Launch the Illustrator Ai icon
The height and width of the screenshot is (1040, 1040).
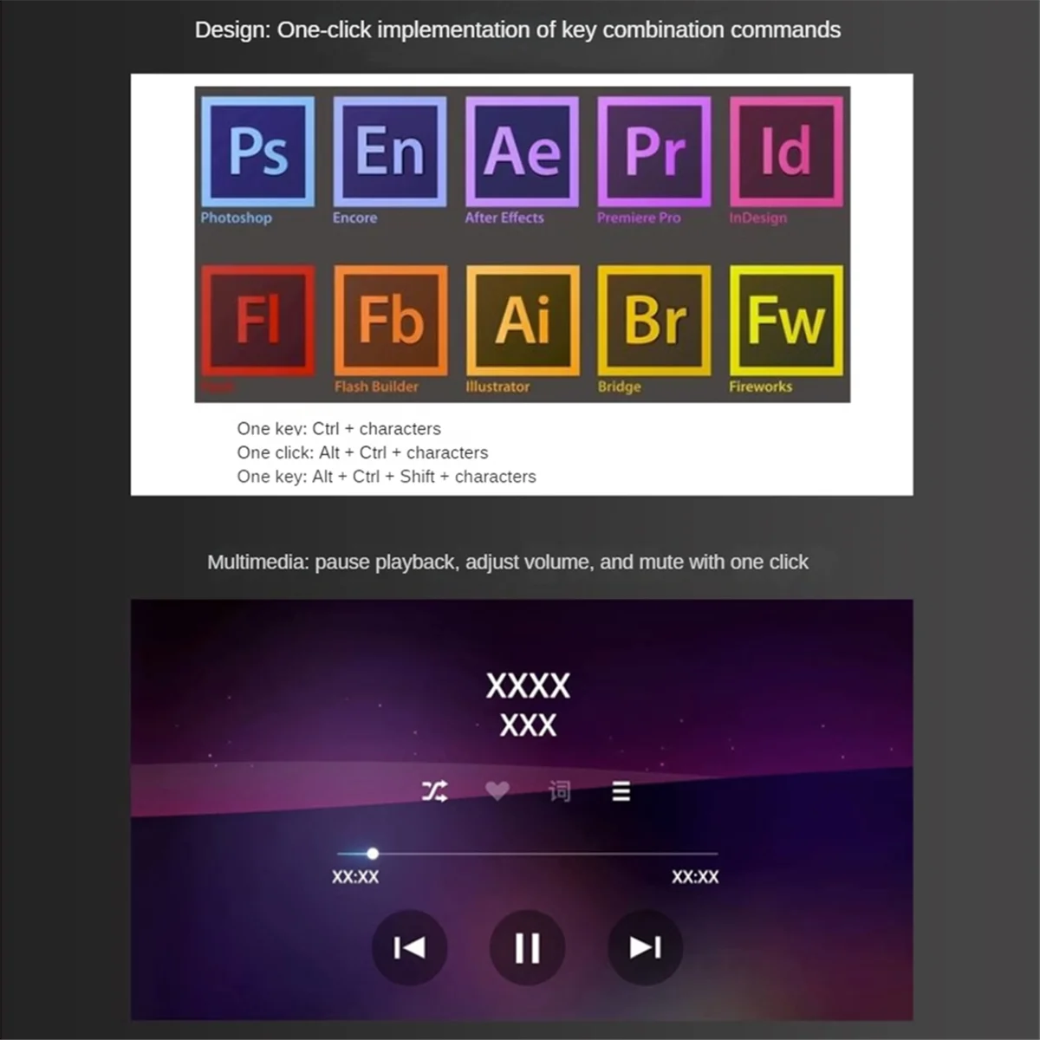pyautogui.click(x=522, y=321)
